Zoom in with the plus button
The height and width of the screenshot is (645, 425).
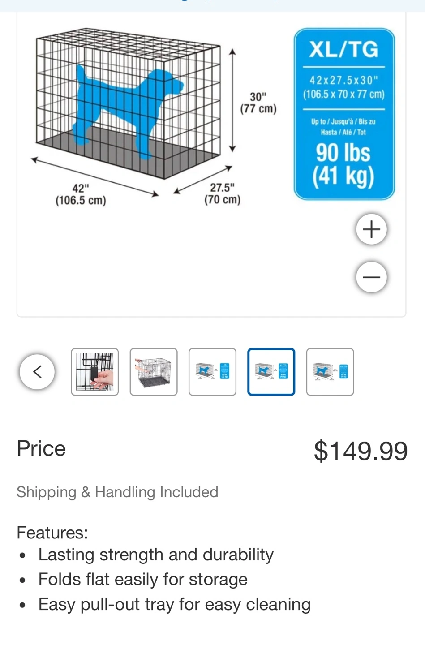(371, 229)
